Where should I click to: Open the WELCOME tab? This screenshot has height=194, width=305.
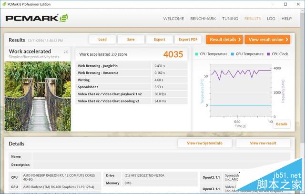tap(173, 19)
